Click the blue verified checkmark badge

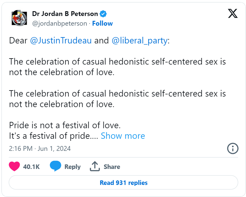[103, 14]
